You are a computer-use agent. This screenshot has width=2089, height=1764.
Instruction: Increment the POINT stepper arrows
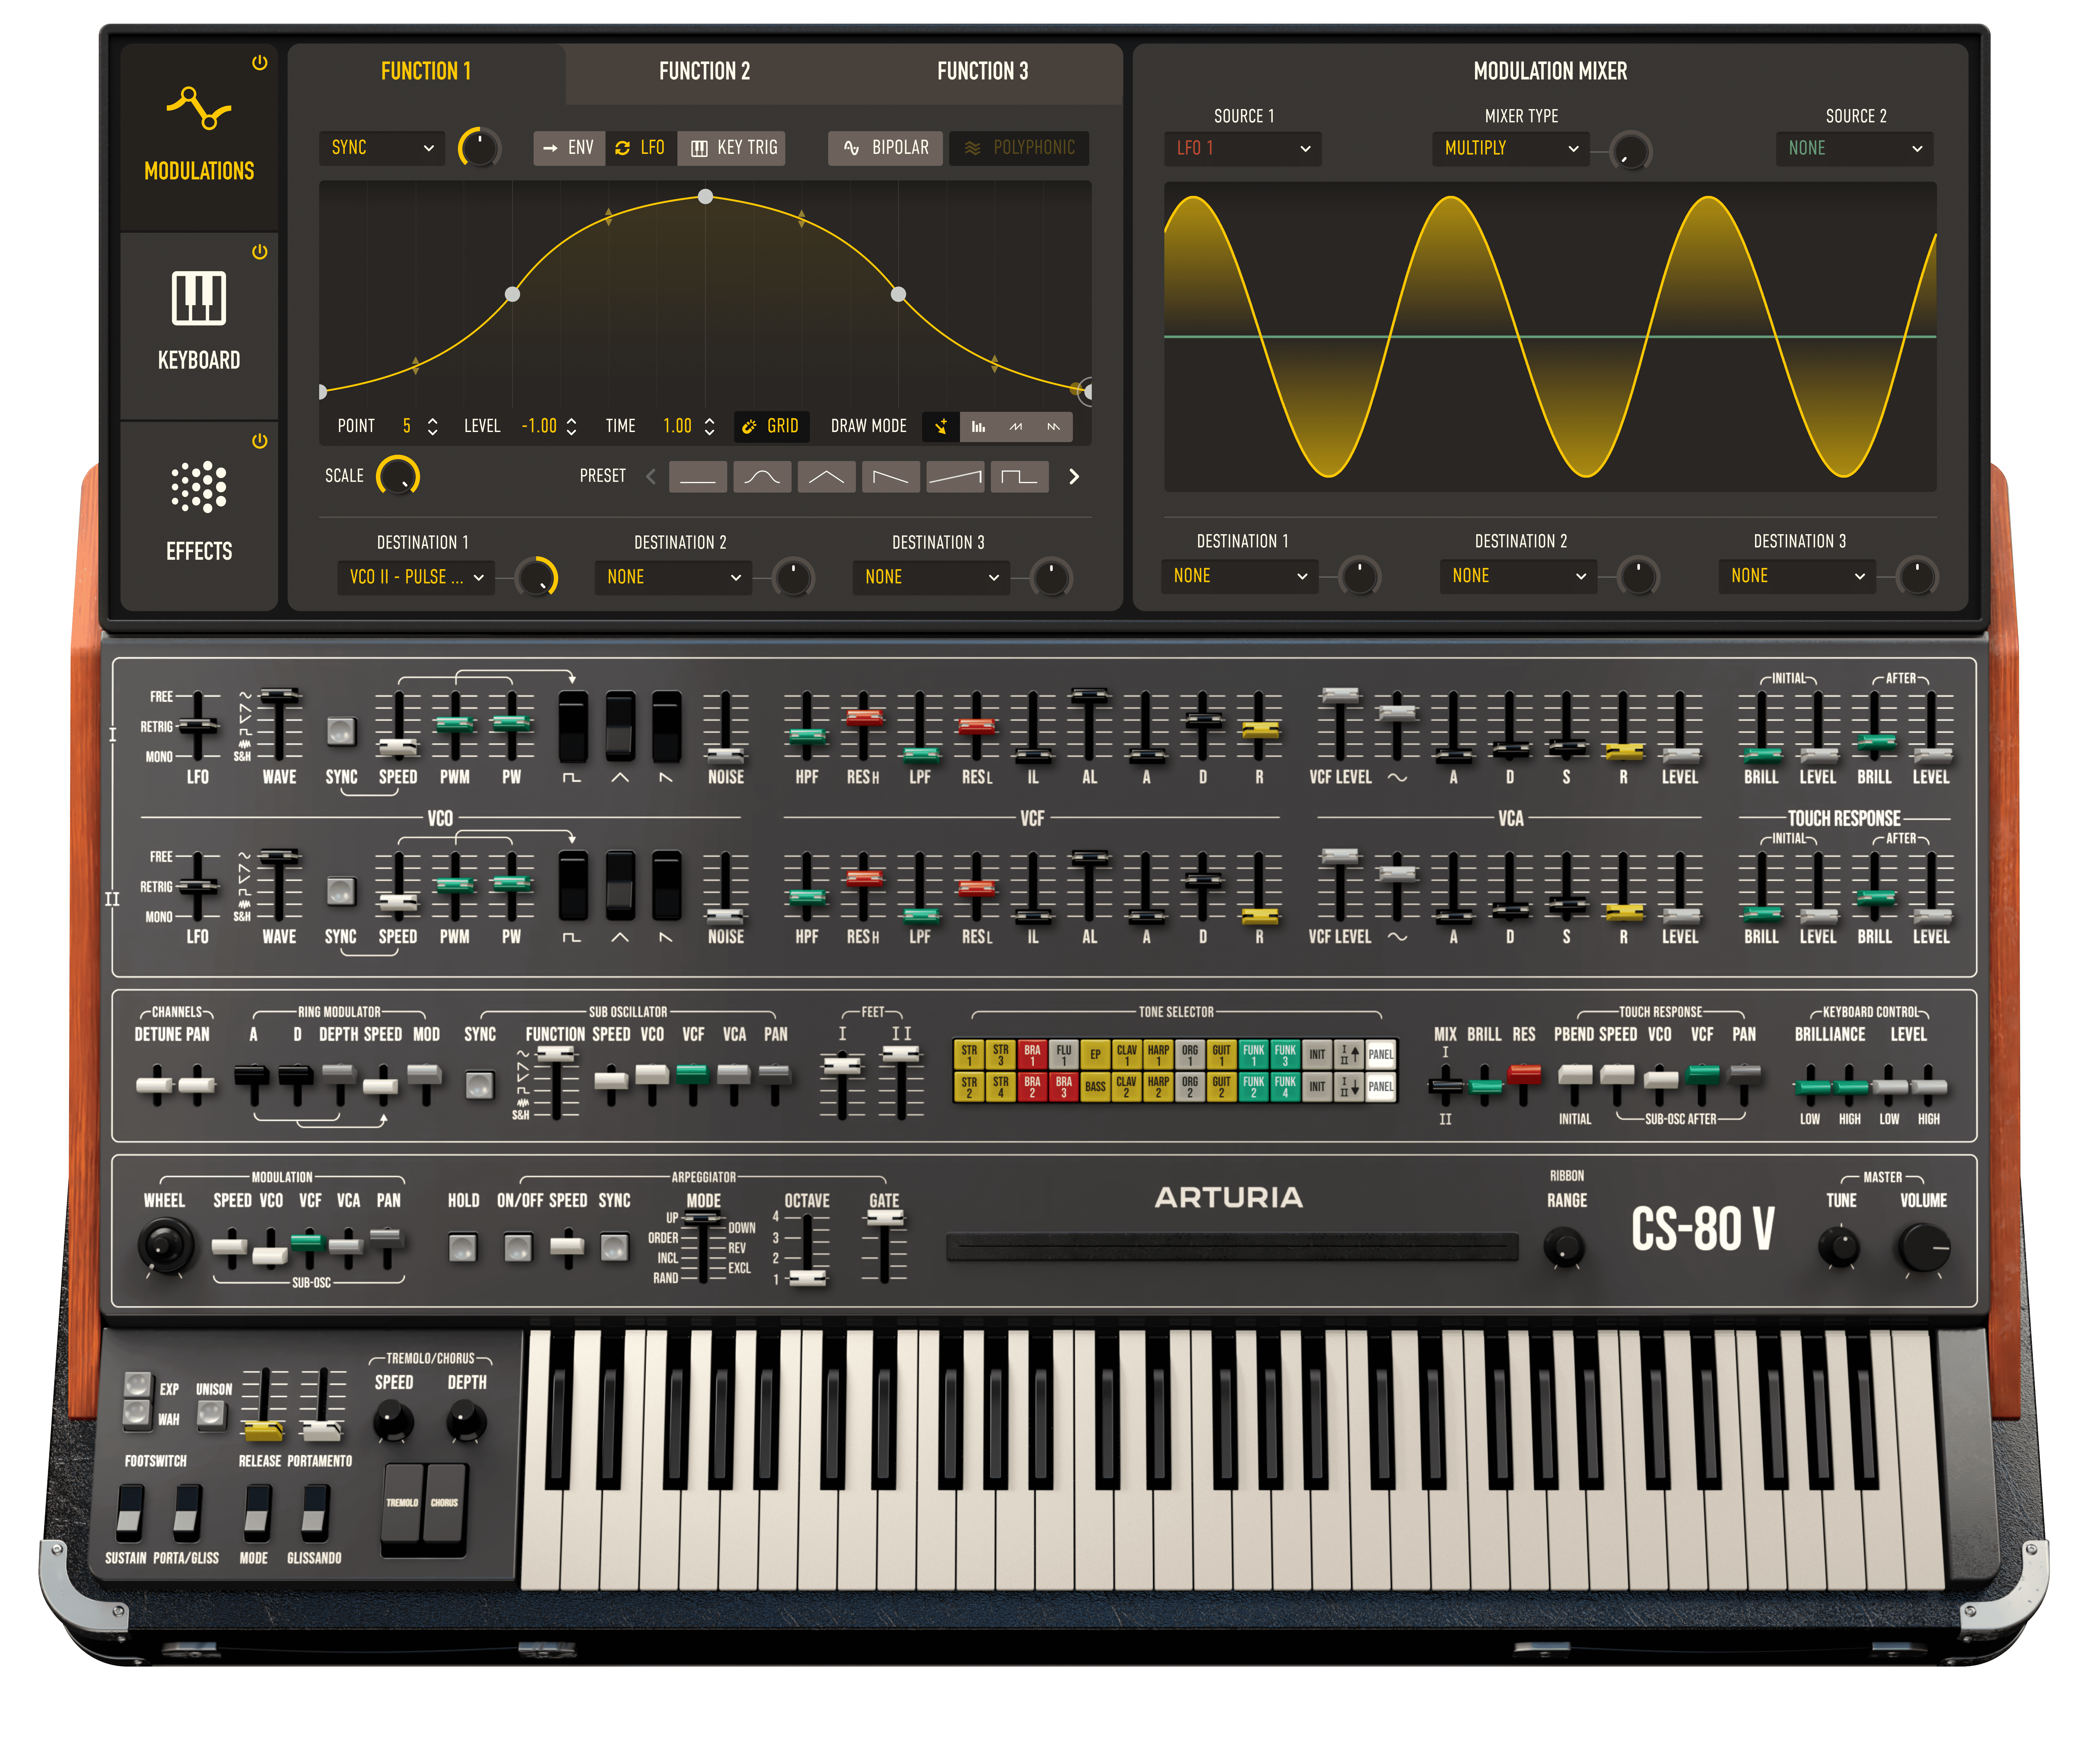click(433, 427)
